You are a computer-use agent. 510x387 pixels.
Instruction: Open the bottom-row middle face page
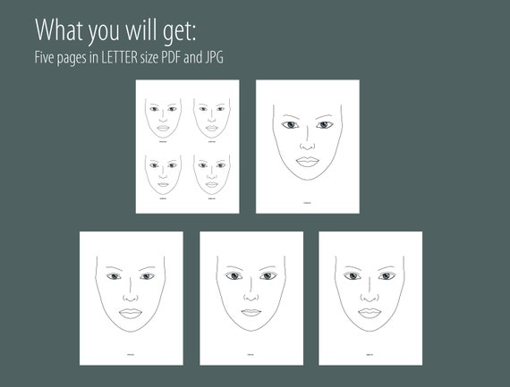click(x=251, y=299)
